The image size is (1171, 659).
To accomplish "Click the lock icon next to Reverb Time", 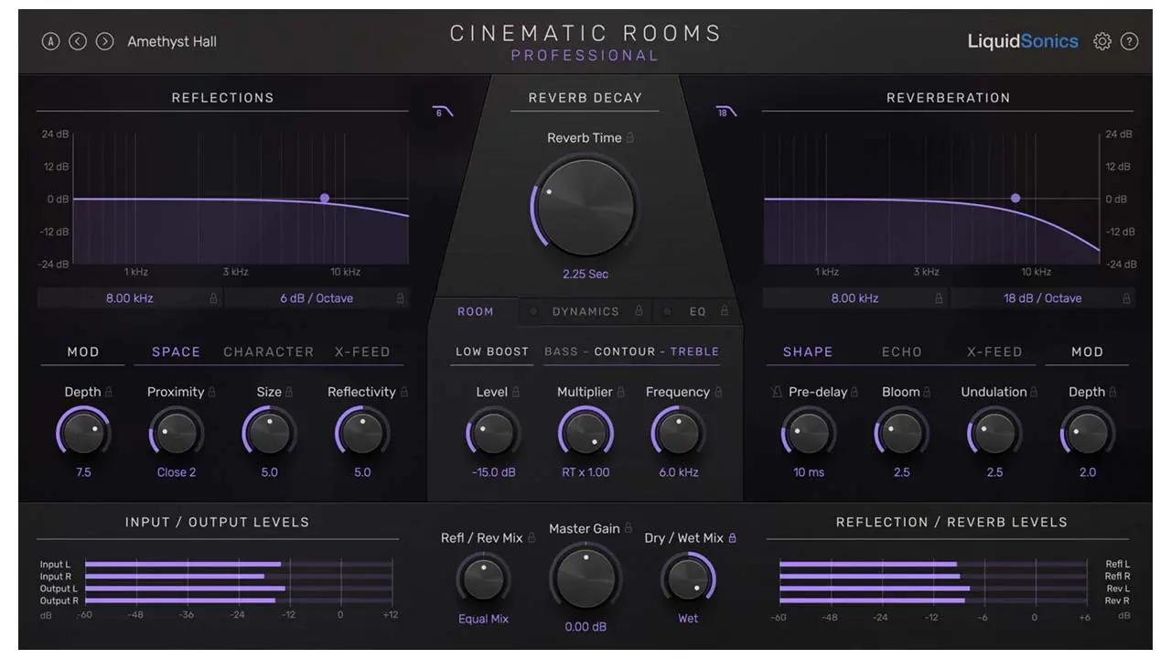I will click(630, 137).
